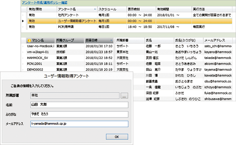
Task: Click email starting with fuka@hammock
Action: click(218, 93)
